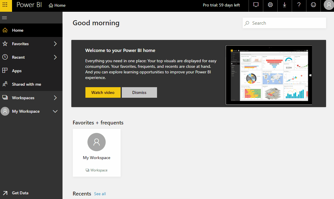334x199 pixels.
Task: Click Home in the top breadcrumb bar
Action: 57,5
